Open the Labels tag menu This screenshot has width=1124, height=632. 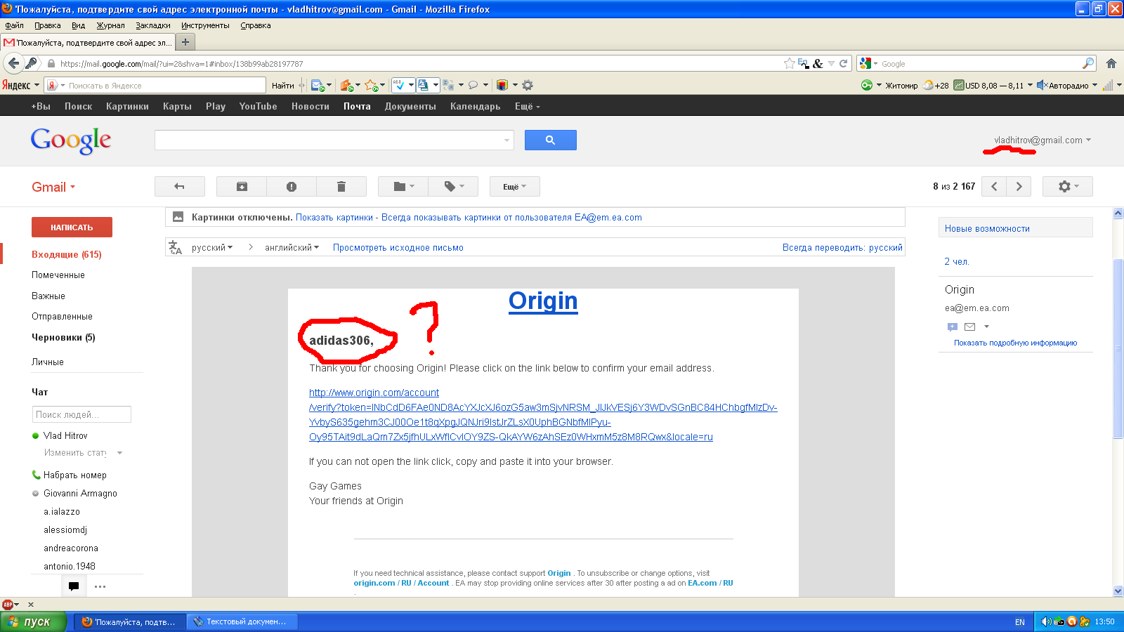click(453, 187)
